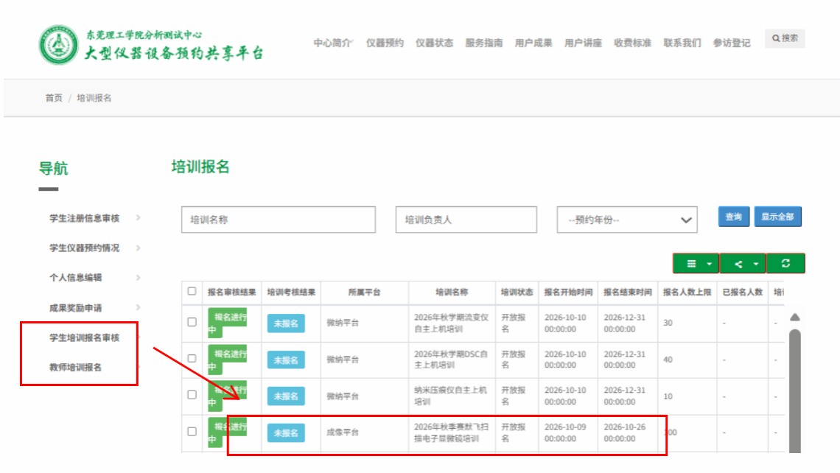Click 培训状态 column header
Image resolution: width=840 pixels, height=473 pixels.
pyautogui.click(x=517, y=292)
